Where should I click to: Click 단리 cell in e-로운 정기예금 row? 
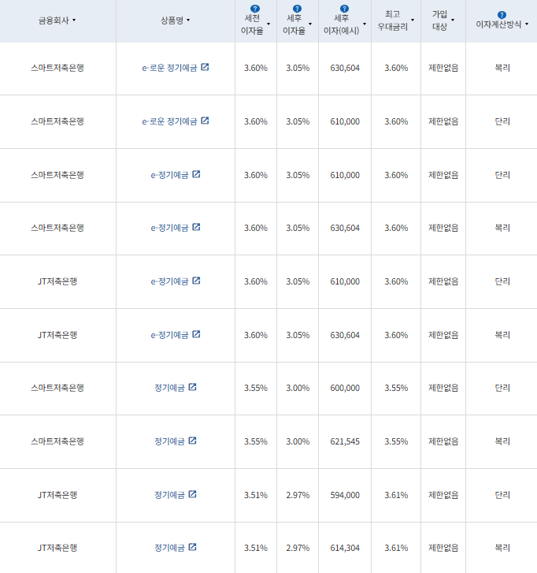point(502,121)
